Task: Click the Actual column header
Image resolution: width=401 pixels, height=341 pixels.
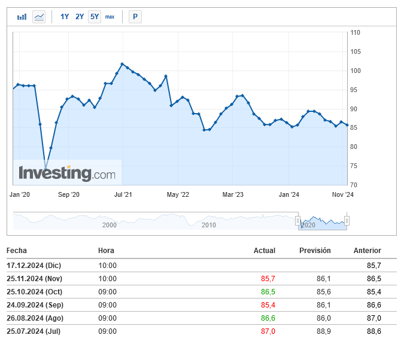Action: point(265,251)
